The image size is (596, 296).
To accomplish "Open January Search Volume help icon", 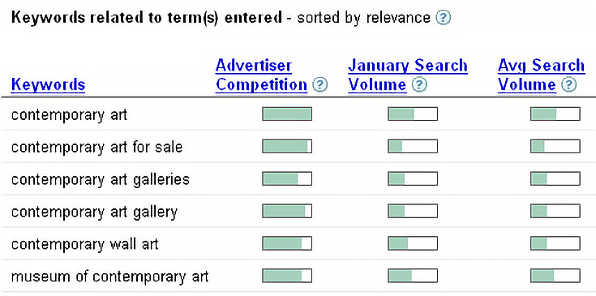I will (x=420, y=84).
